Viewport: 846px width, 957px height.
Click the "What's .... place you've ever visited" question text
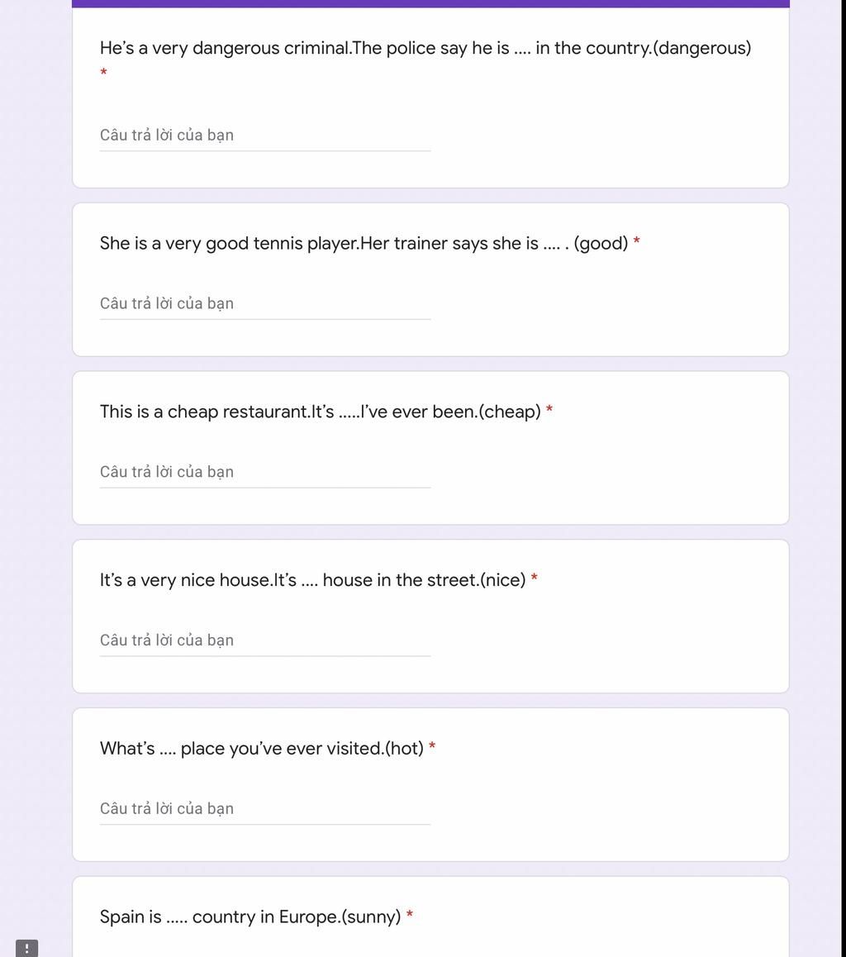(x=262, y=749)
